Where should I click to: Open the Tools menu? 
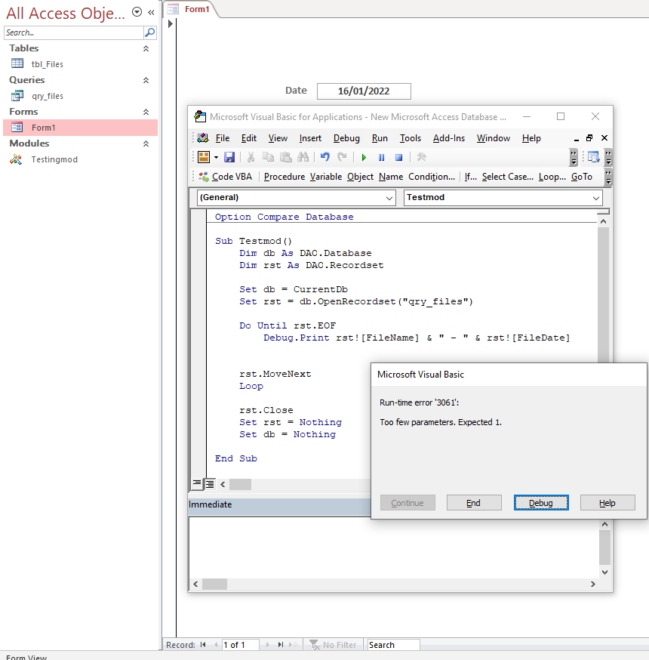click(411, 138)
